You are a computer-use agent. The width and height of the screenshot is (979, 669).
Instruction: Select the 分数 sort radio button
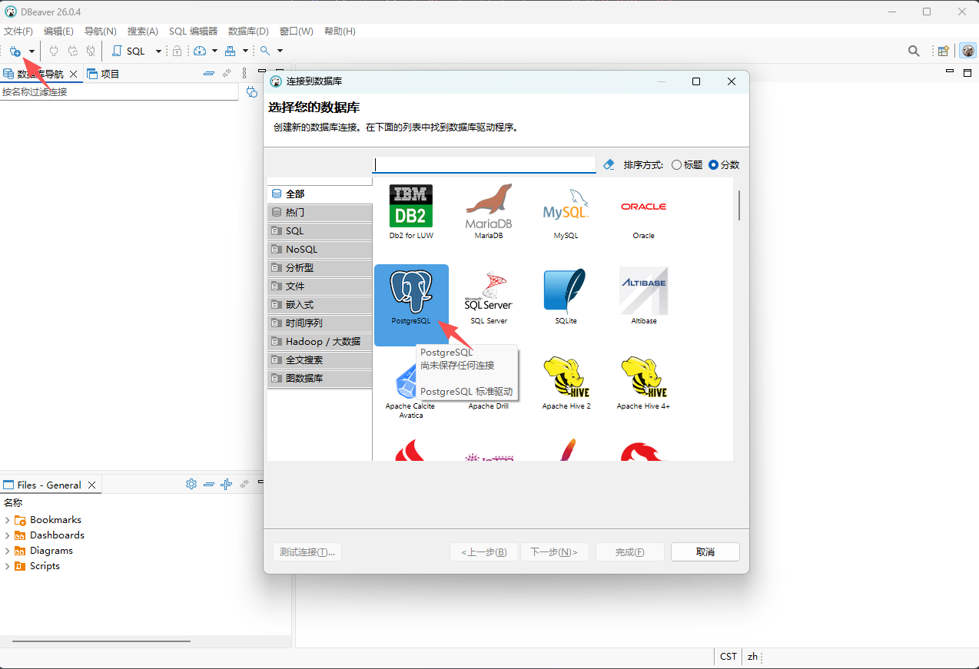713,164
